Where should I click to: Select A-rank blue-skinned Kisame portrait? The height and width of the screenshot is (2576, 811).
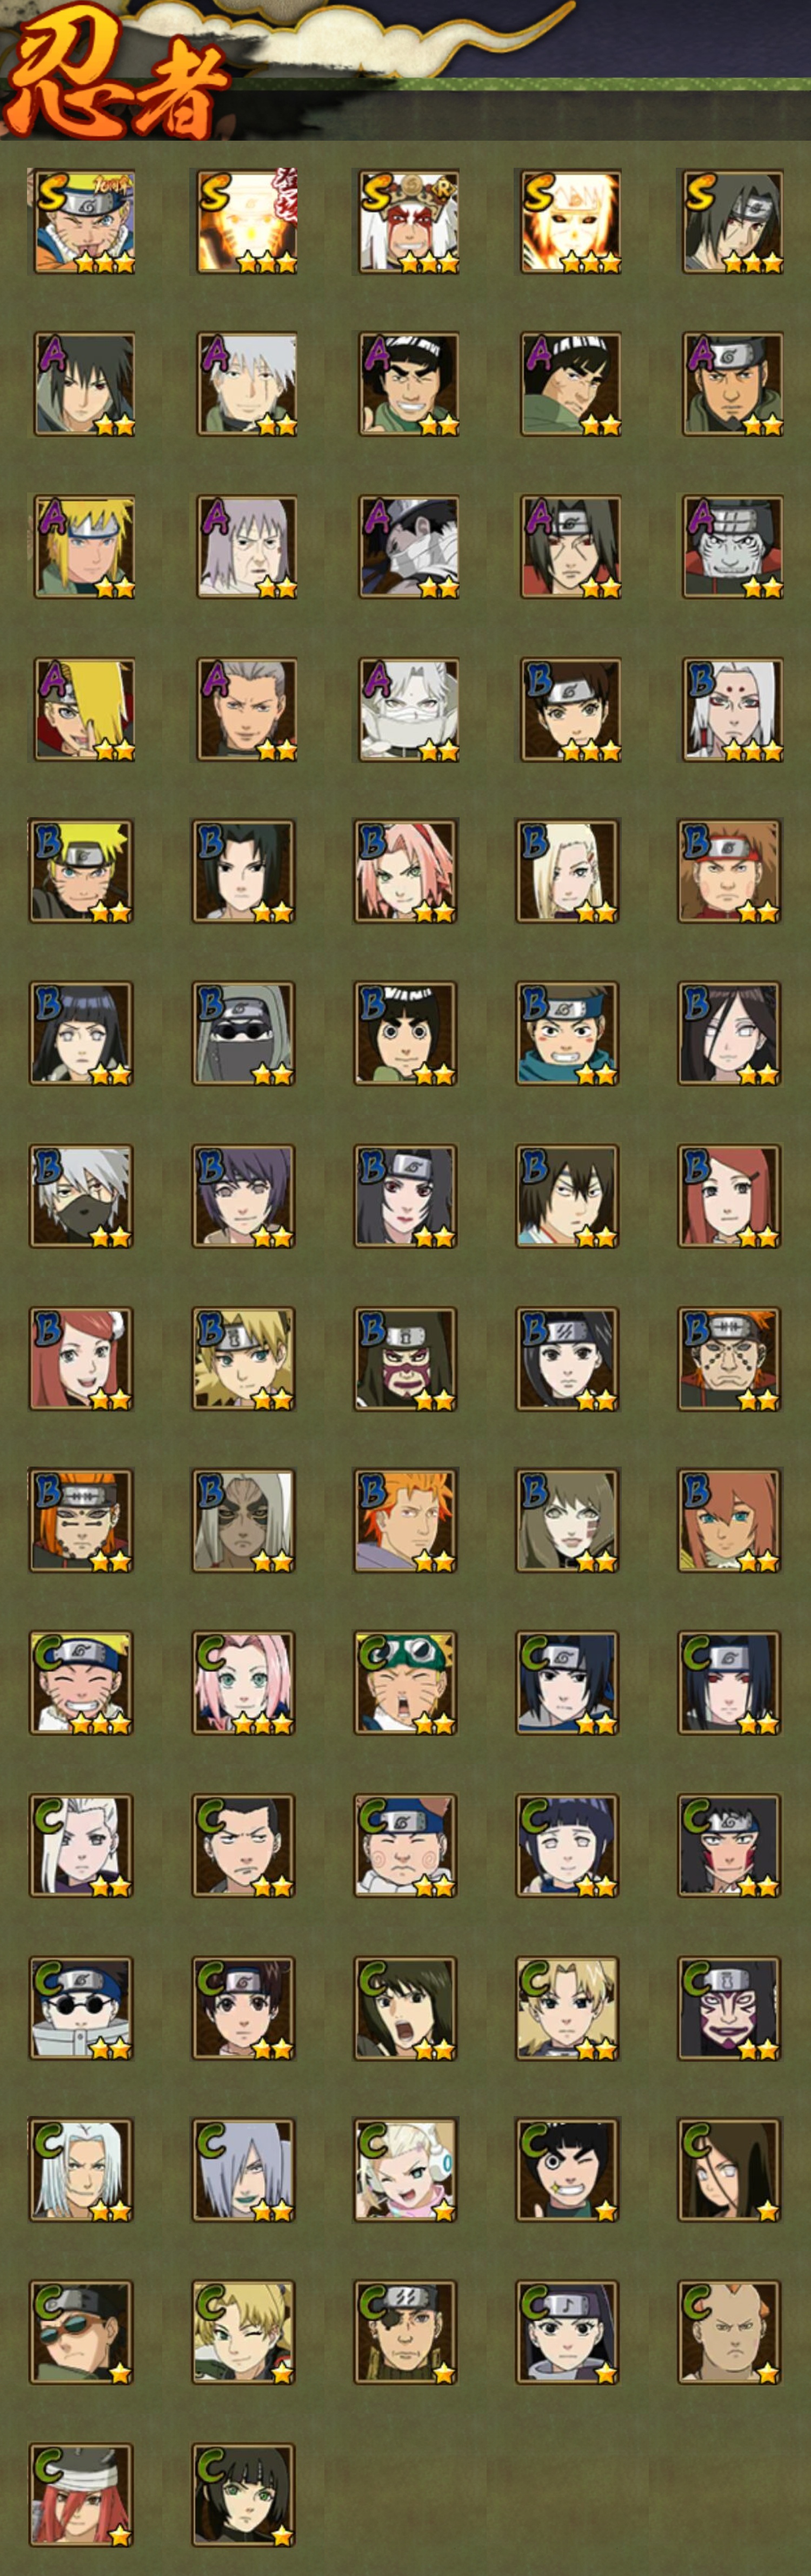click(x=731, y=546)
